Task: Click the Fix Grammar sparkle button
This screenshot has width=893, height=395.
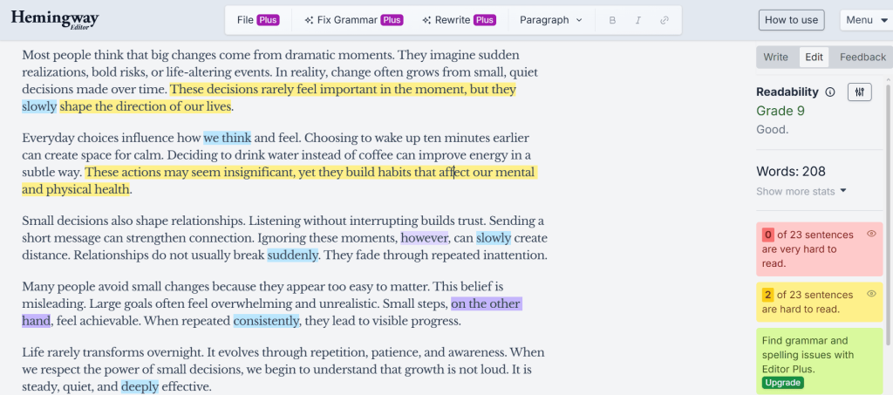Action: coord(353,20)
